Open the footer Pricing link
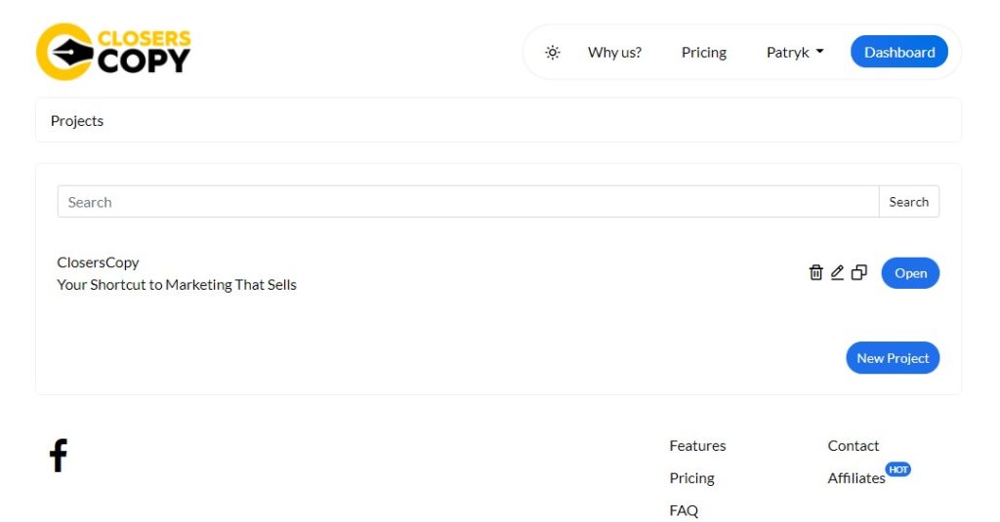This screenshot has height=522, width=1000. click(x=691, y=478)
